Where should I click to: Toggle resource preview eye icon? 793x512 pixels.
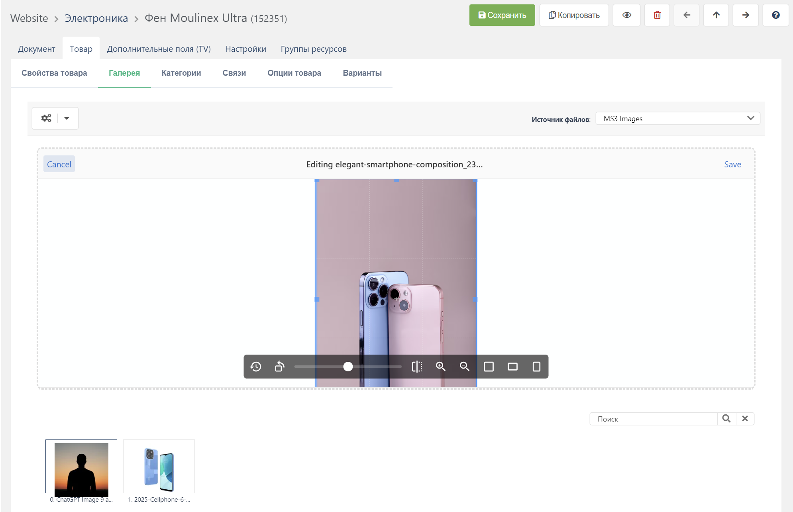coord(626,15)
